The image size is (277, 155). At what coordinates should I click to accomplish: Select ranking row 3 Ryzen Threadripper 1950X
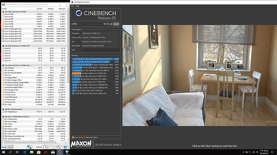coord(95,65)
